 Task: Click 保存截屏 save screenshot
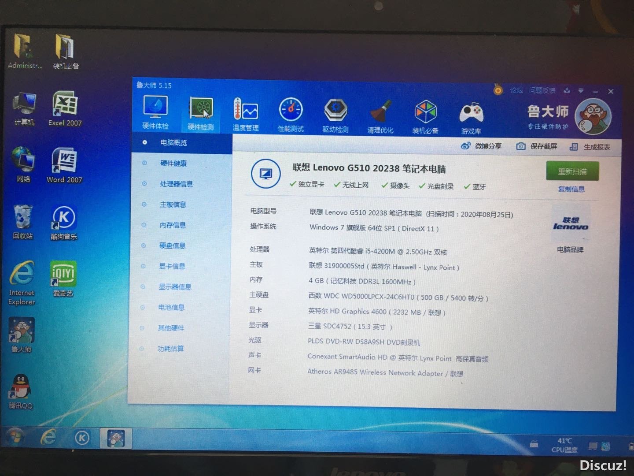(x=537, y=146)
